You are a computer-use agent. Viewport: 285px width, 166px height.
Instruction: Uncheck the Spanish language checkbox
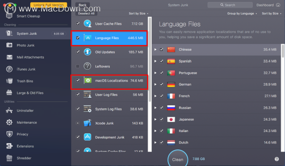(161, 61)
